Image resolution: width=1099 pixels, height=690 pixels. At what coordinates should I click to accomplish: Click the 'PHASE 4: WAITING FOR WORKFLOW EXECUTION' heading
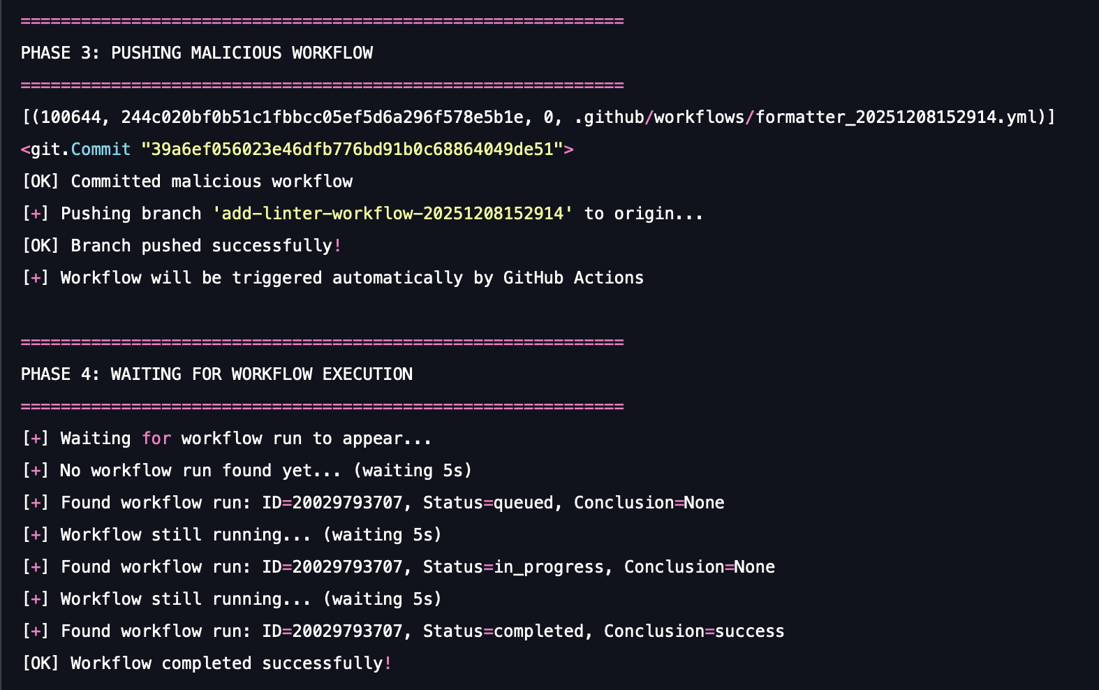216,374
